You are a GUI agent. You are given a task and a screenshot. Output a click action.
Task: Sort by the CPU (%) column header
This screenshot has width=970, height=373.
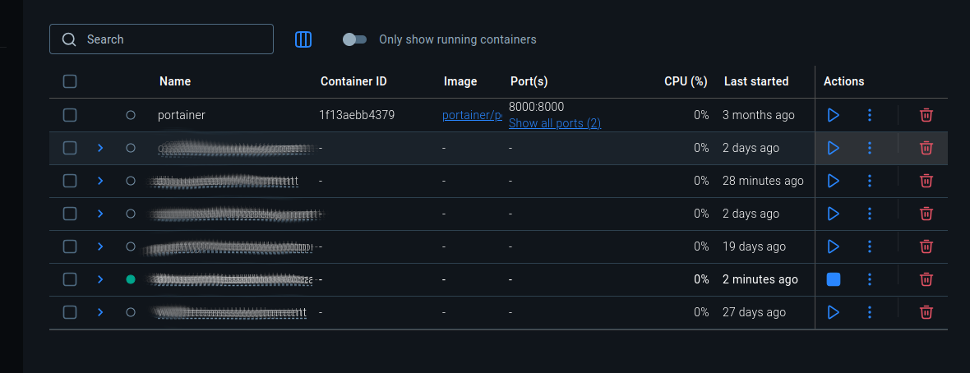coord(686,81)
